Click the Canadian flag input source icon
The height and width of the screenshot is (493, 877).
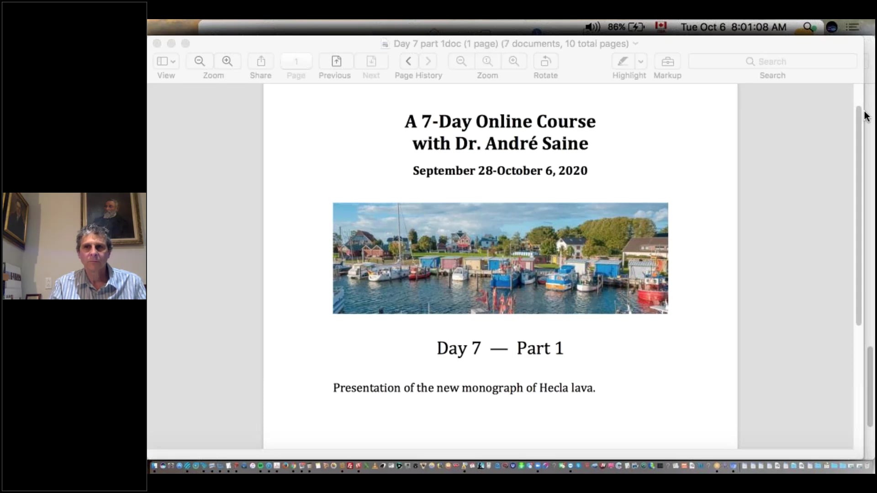661,27
